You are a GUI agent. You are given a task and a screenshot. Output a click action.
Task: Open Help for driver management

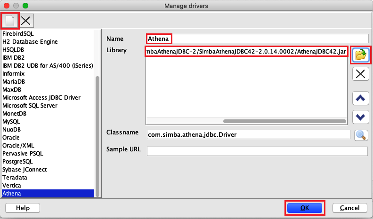(x=23, y=208)
